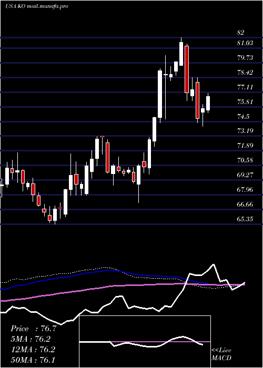Click the 75.81 price axis label
This screenshot has height=368, width=263.
click(x=245, y=102)
